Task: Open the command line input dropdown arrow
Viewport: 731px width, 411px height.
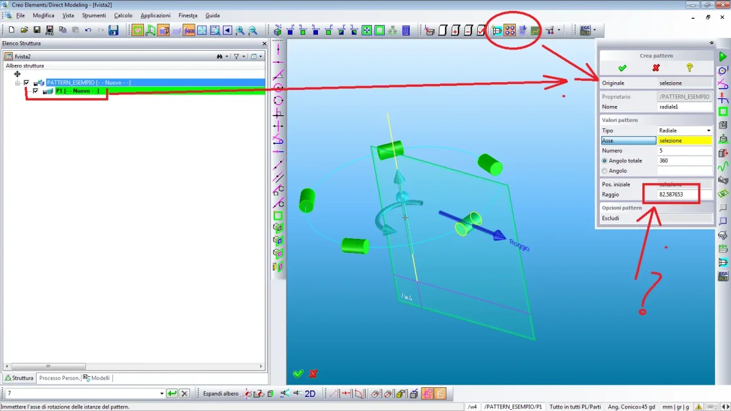Action: [x=161, y=394]
